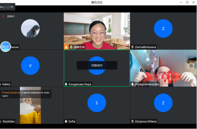Select the teacher's video tile
Image resolution: width=197 pixels, height=129 pixels.
click(x=97, y=31)
